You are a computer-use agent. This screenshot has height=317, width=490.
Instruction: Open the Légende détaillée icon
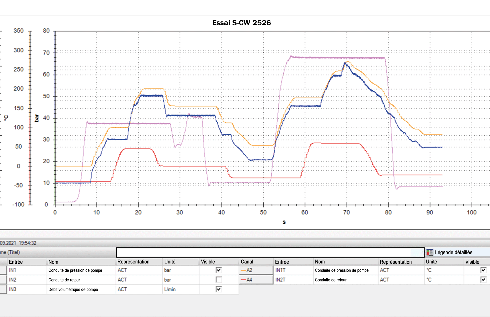430,252
